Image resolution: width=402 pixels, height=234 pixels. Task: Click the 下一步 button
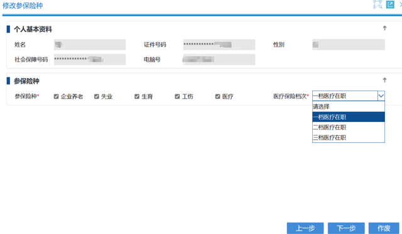[x=346, y=228]
